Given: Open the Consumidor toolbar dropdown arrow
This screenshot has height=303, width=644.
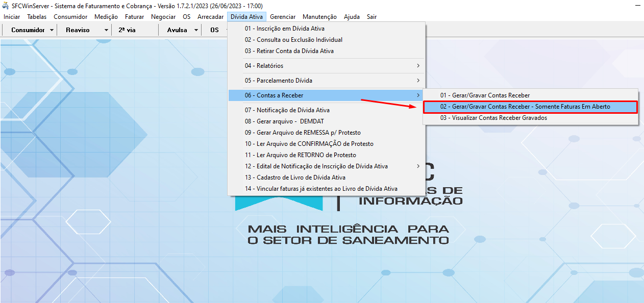Looking at the screenshot, I should click(52, 30).
